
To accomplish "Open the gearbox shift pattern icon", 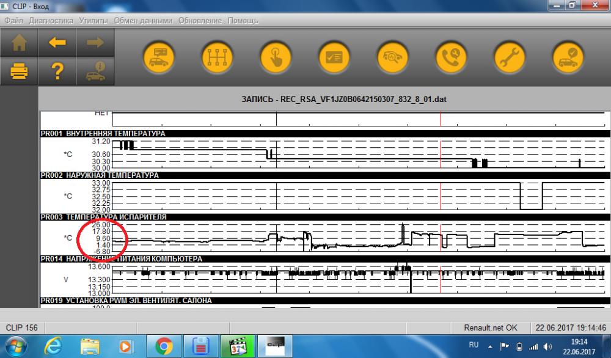I will [x=217, y=57].
